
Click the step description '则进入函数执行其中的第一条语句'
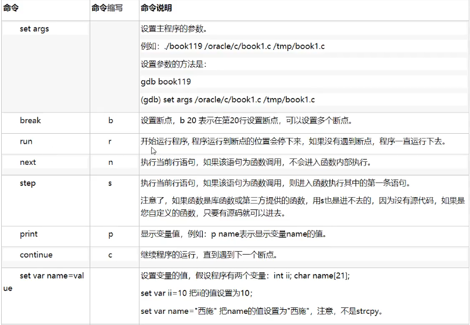(276, 183)
